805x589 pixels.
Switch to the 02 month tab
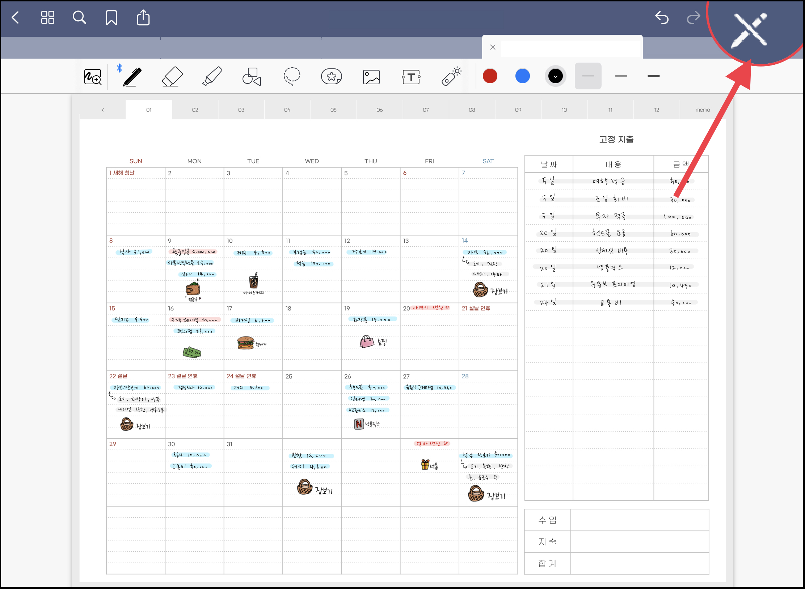coord(195,110)
